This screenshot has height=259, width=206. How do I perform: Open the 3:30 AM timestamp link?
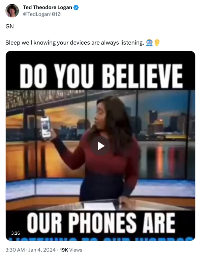[15, 250]
